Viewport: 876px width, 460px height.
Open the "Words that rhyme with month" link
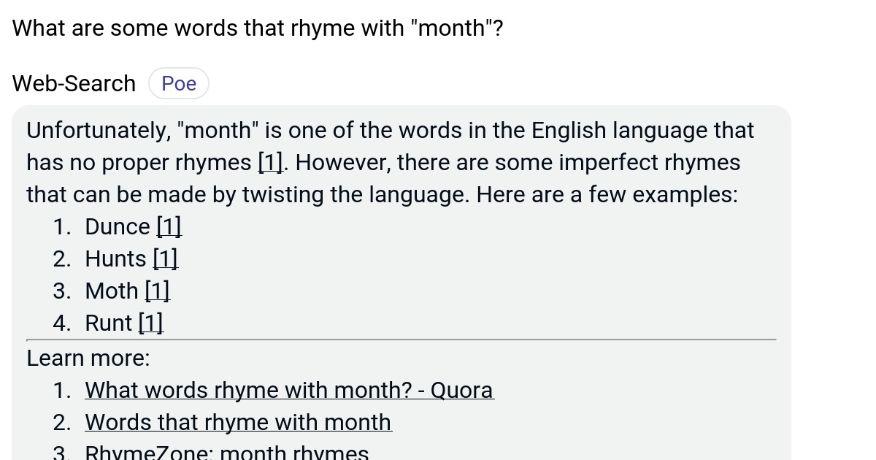coord(238,422)
